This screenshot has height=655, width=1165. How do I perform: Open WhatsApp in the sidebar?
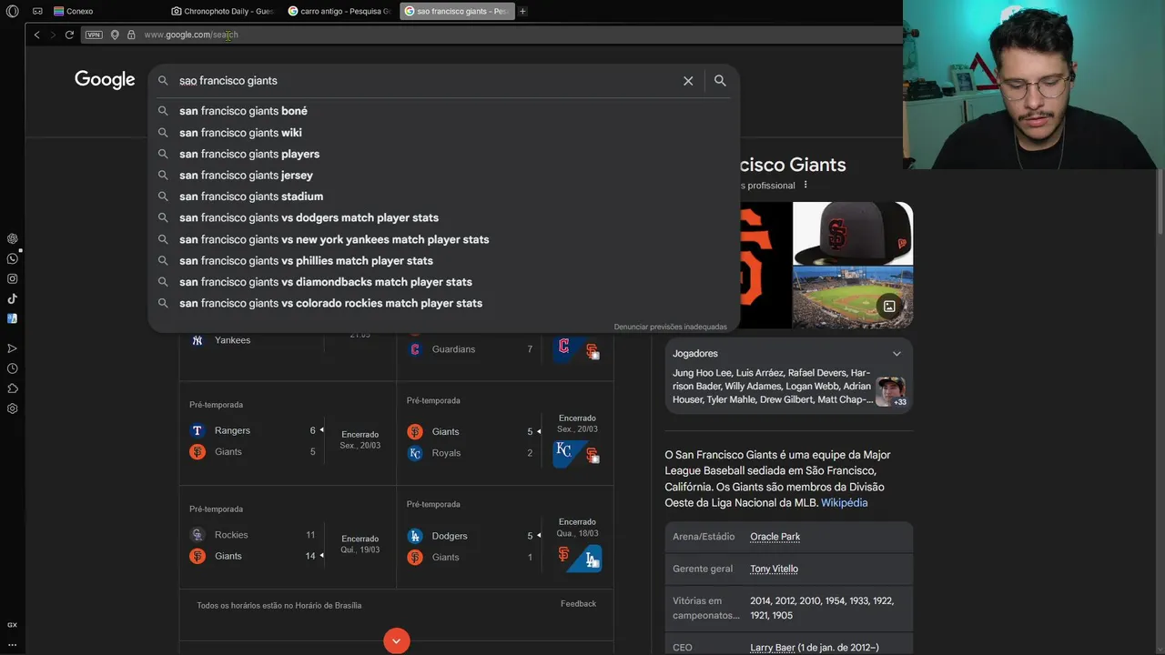tap(12, 258)
